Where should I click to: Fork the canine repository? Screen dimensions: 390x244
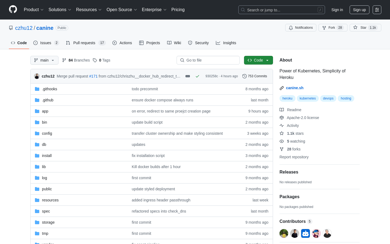point(333,28)
